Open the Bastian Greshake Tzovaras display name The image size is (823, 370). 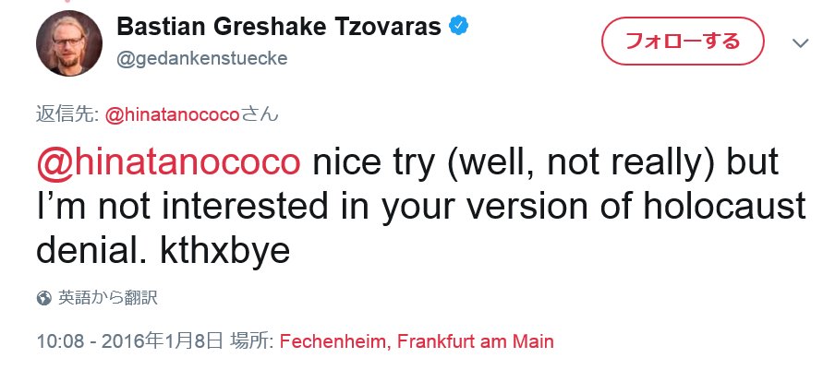pyautogui.click(x=279, y=26)
